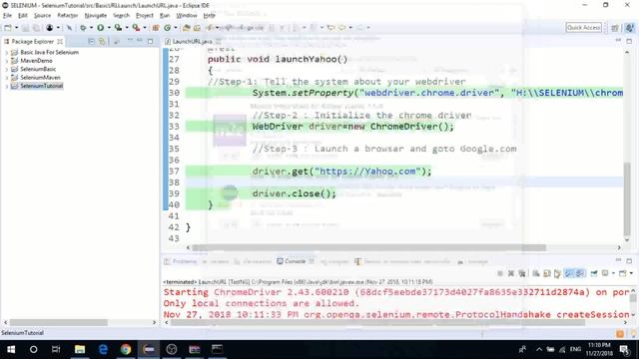Minimize the editor area
Screen dimensions: 639x359
pos(618,41)
